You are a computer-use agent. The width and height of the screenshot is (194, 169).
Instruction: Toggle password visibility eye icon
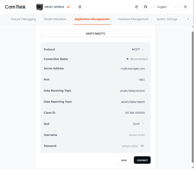pos(142,146)
